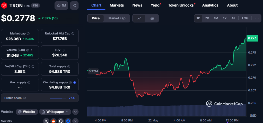The width and height of the screenshot is (263, 123).
Task: Switch to line chart icon
Action: 139,18
